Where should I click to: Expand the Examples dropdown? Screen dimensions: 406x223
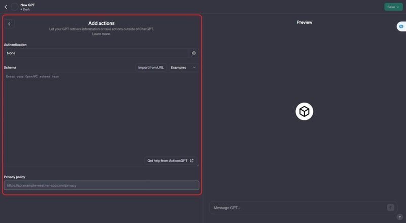click(183, 68)
